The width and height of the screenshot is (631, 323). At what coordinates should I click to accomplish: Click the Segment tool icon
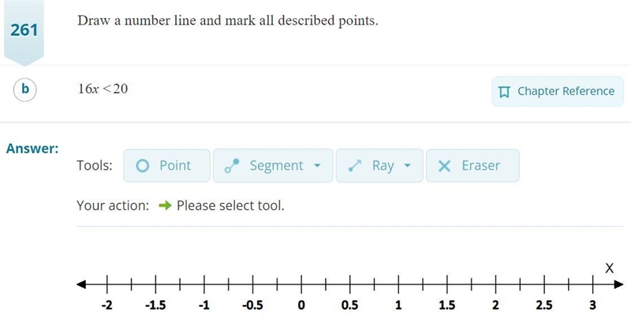click(x=232, y=166)
